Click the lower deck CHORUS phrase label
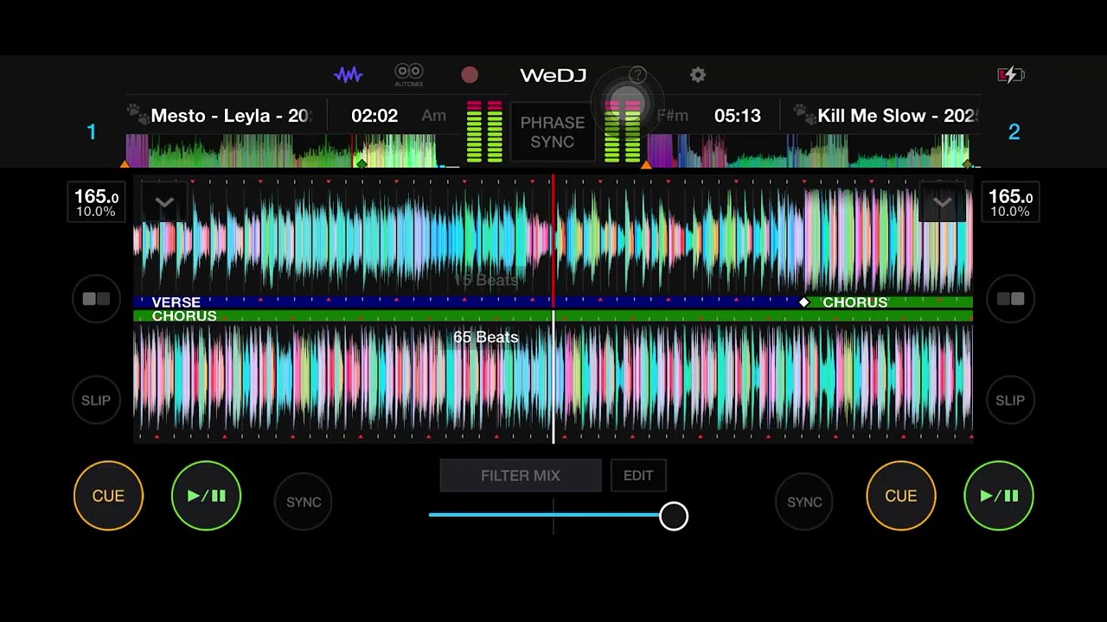Image resolution: width=1107 pixels, height=622 pixels. (184, 316)
